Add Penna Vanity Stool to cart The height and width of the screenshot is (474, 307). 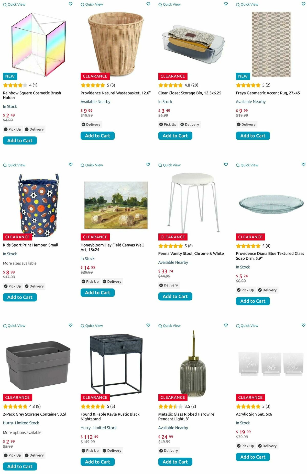pos(175,296)
